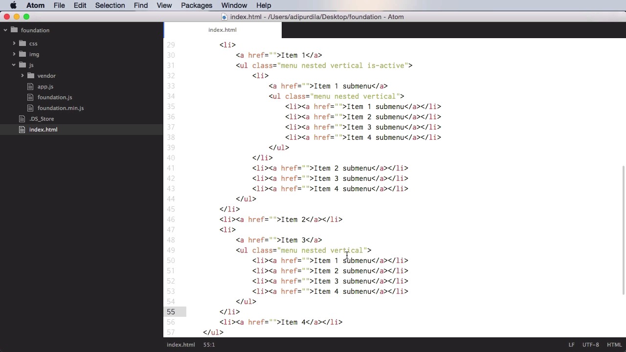The image size is (626, 352).
Task: Place cursor on line 30 "Item 1" text
Action: tap(293, 55)
